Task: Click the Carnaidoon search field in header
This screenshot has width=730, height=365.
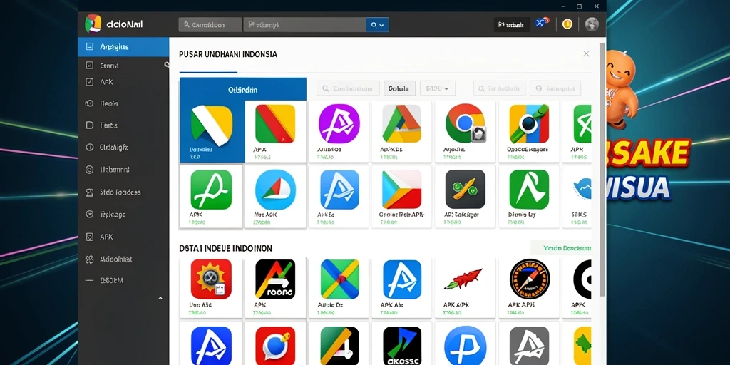Action: [210, 25]
